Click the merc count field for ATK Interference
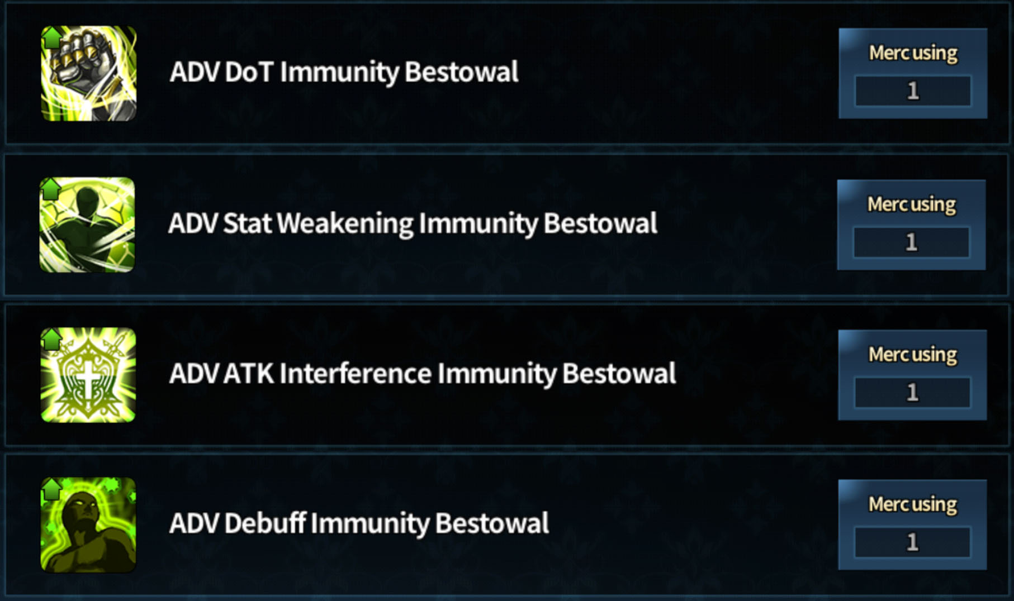Viewport: 1014px width, 601px height. pyautogui.click(x=912, y=392)
